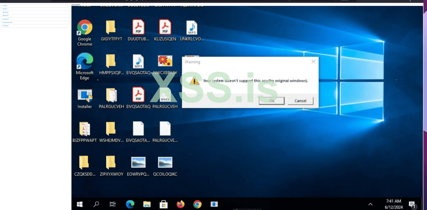Click the taskbar search magnifier
The width and height of the screenshot is (427, 210).
(96, 204)
